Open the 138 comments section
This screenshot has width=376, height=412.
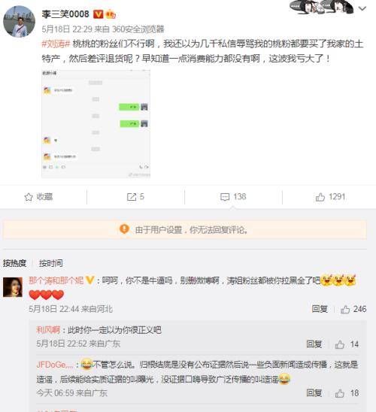click(x=233, y=197)
